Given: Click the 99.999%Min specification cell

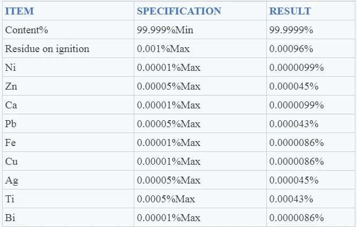Looking at the screenshot, I should coord(165,30).
